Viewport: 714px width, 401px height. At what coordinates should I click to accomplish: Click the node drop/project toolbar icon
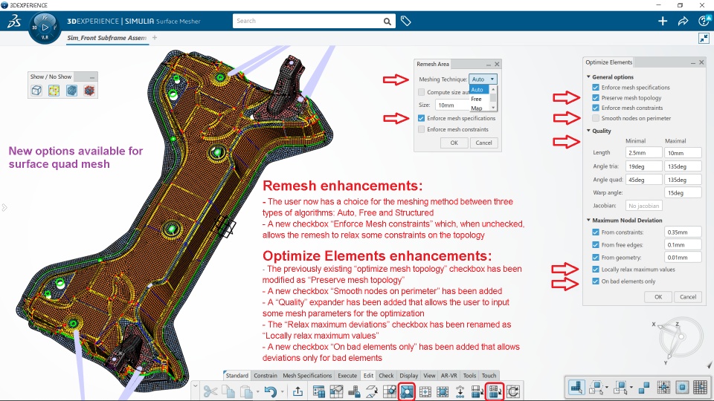[460, 391]
